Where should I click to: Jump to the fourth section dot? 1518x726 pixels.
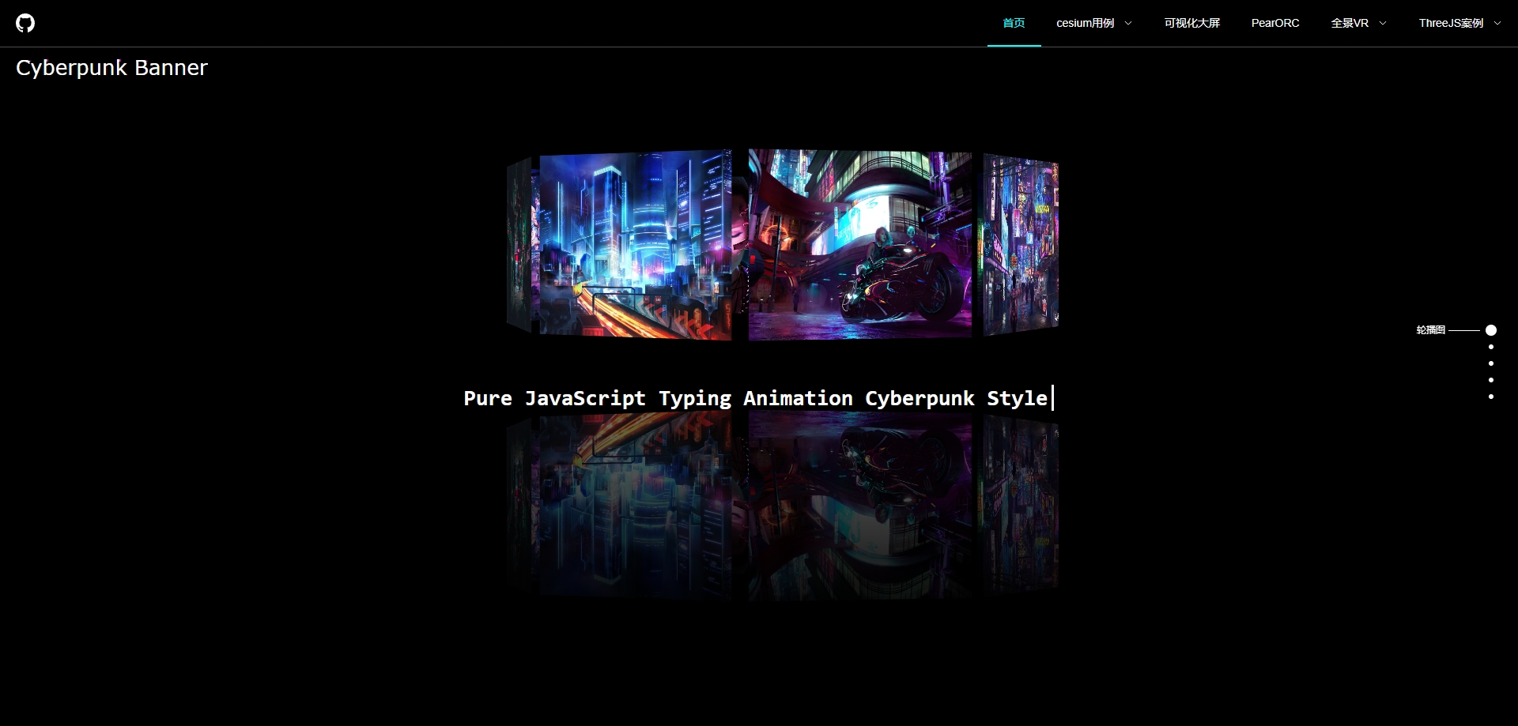pyautogui.click(x=1491, y=380)
